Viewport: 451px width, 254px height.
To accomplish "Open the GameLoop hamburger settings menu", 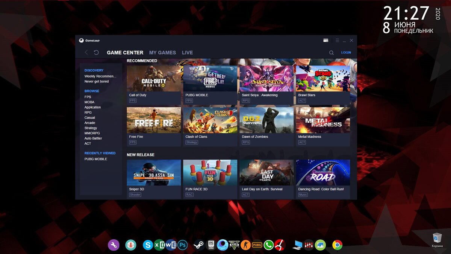I will 337,40.
